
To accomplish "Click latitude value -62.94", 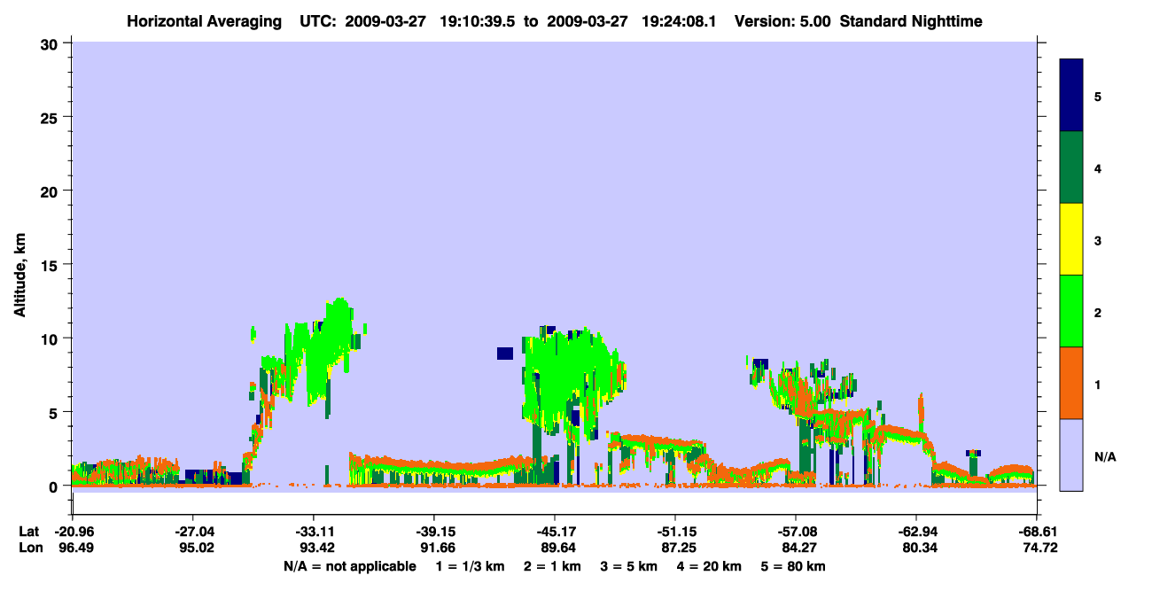I will click(x=915, y=532).
